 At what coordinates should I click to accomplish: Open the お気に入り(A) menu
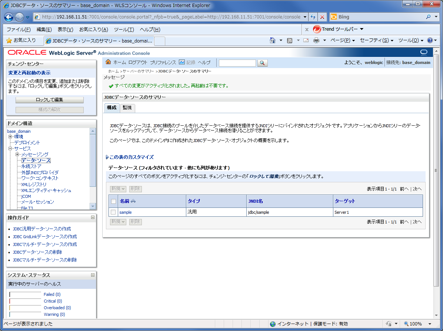coord(93,29)
